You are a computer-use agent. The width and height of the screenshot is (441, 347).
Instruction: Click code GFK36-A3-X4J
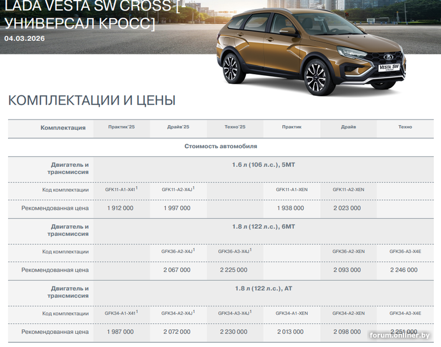point(235,251)
